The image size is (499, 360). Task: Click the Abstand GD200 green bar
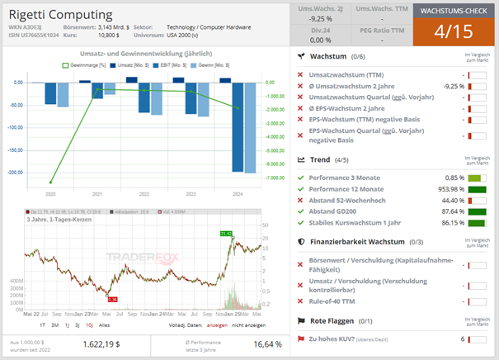477,212
